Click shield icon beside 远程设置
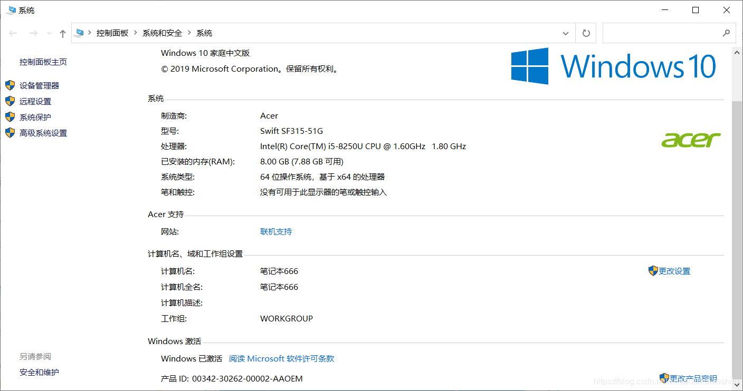Screen dimensions: 743x391 pyautogui.click(x=10, y=101)
